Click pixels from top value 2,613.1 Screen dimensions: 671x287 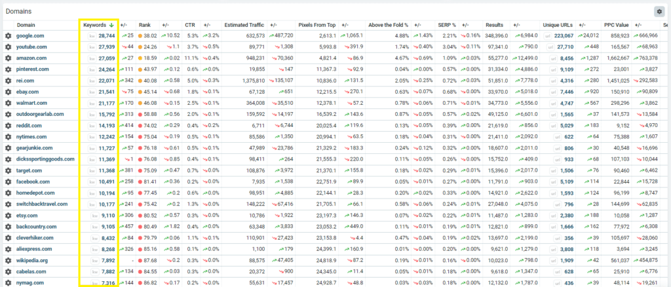326,36
